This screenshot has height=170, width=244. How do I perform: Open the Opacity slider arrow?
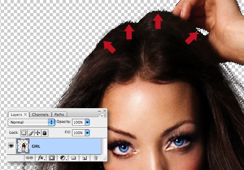pos(87,122)
